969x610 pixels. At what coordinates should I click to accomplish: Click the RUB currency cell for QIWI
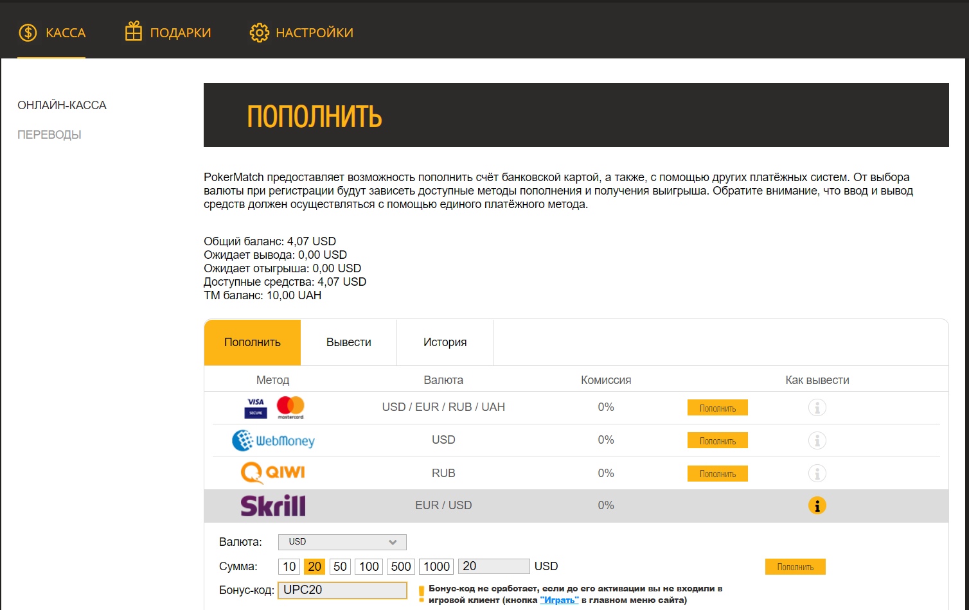point(443,473)
